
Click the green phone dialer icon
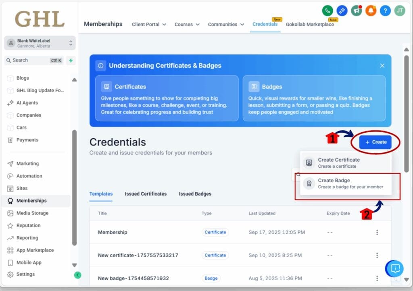coord(327,10)
